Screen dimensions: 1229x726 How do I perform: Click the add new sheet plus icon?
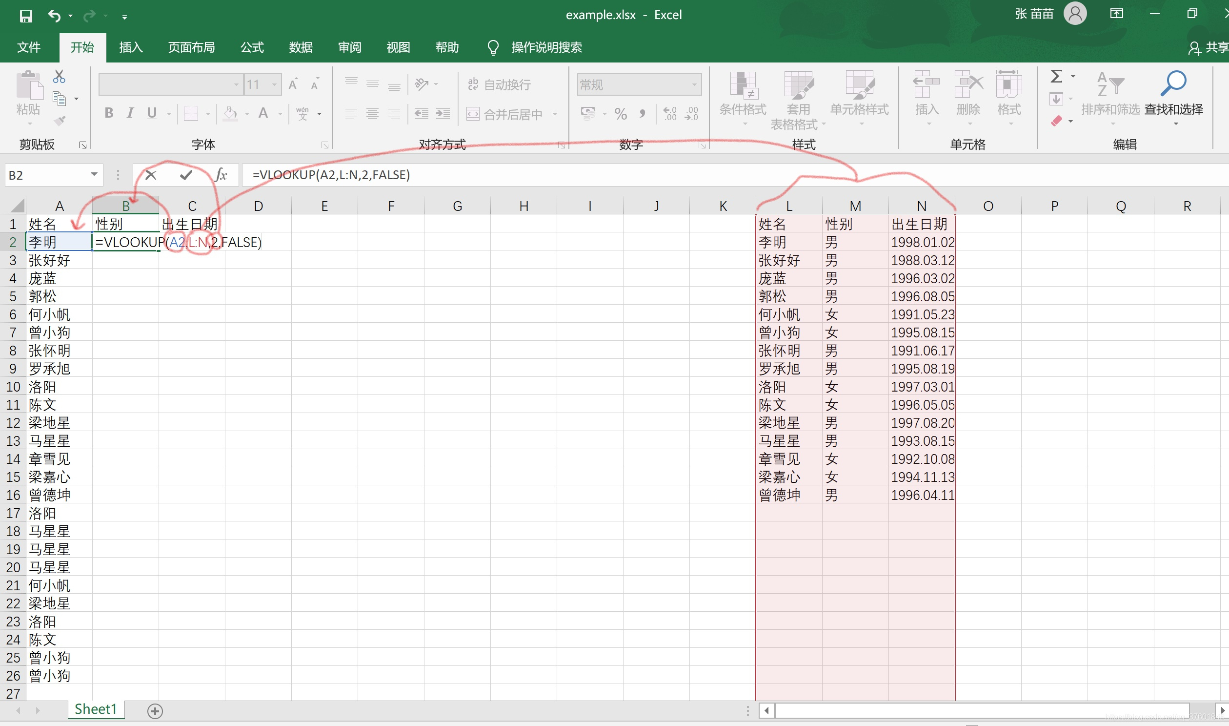pos(155,711)
